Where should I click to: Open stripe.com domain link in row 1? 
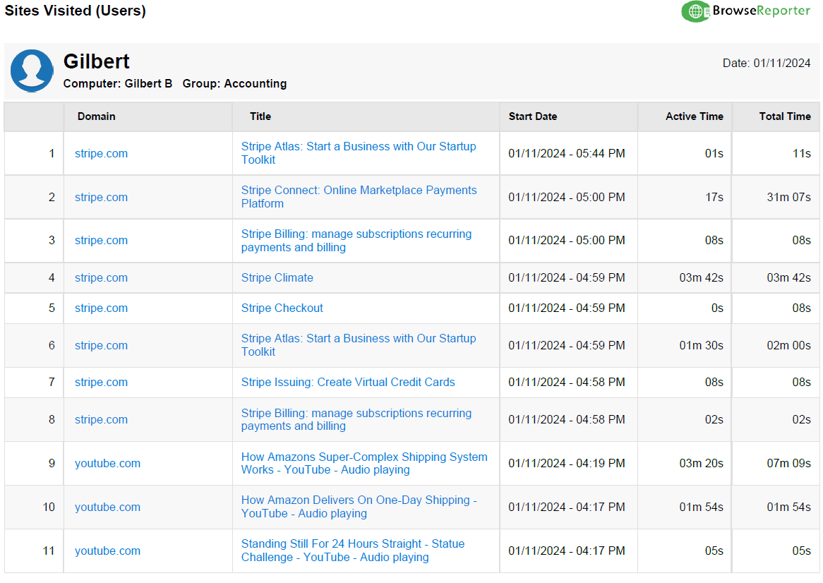[x=102, y=154]
